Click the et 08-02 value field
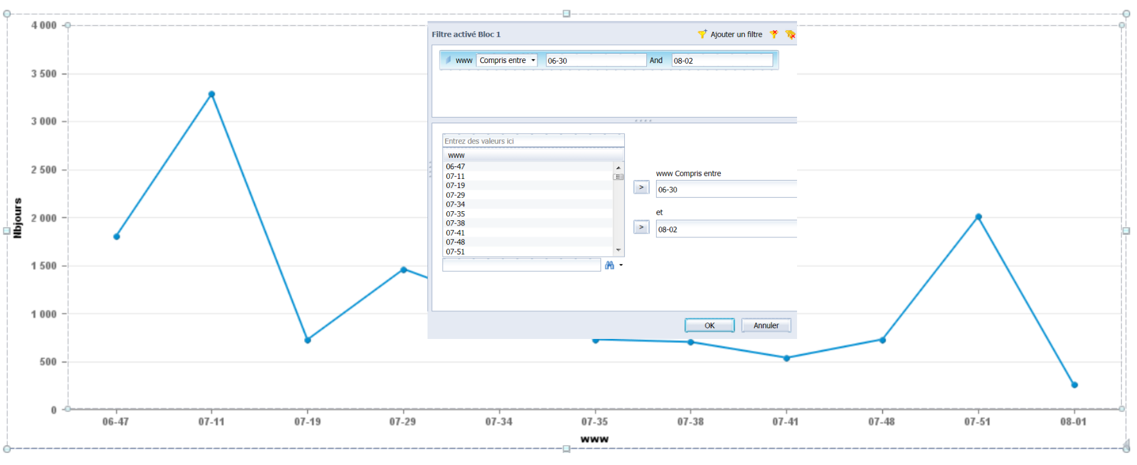This screenshot has width=1137, height=465. pos(726,229)
